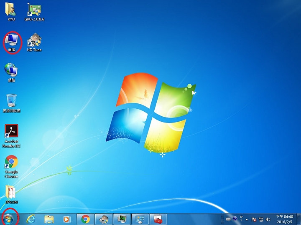Select the 網路 (Network) desktop icon
Image resolution: width=301 pixels, height=225 pixels.
tap(11, 72)
